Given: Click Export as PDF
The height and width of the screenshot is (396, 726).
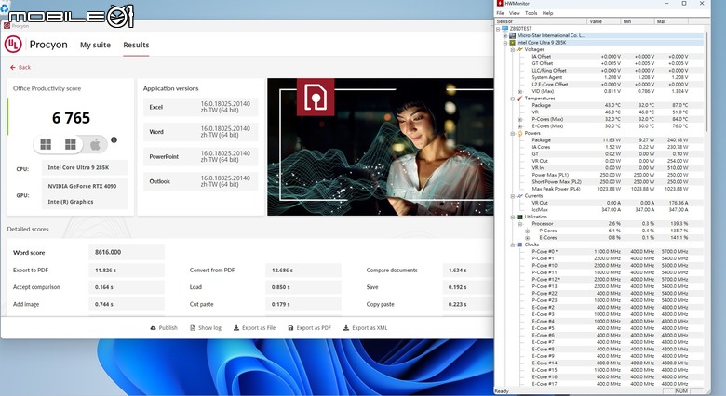Looking at the screenshot, I should pos(310,328).
